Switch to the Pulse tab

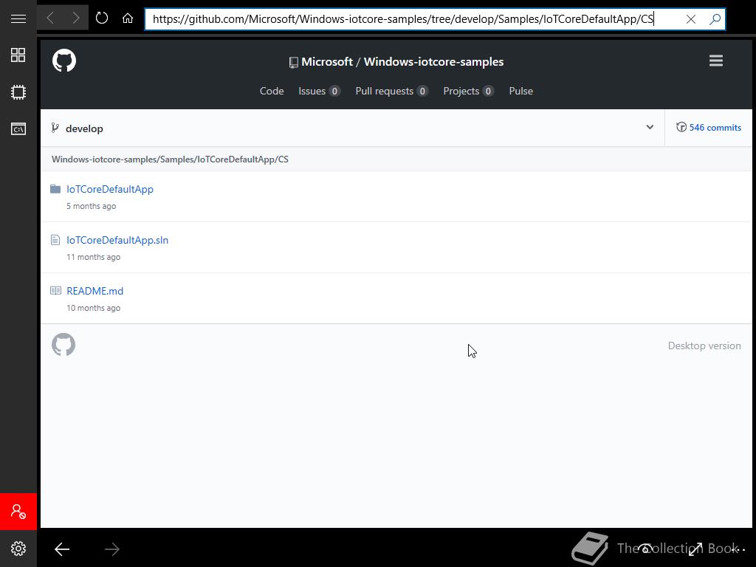(x=521, y=91)
